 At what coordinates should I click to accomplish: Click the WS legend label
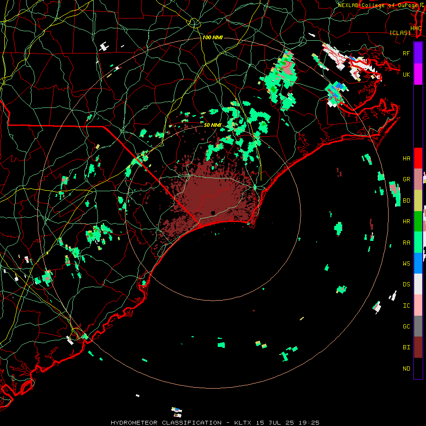[x=407, y=264]
